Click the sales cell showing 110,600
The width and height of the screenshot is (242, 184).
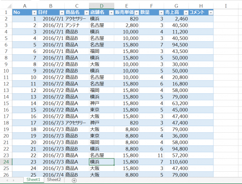click(176, 162)
